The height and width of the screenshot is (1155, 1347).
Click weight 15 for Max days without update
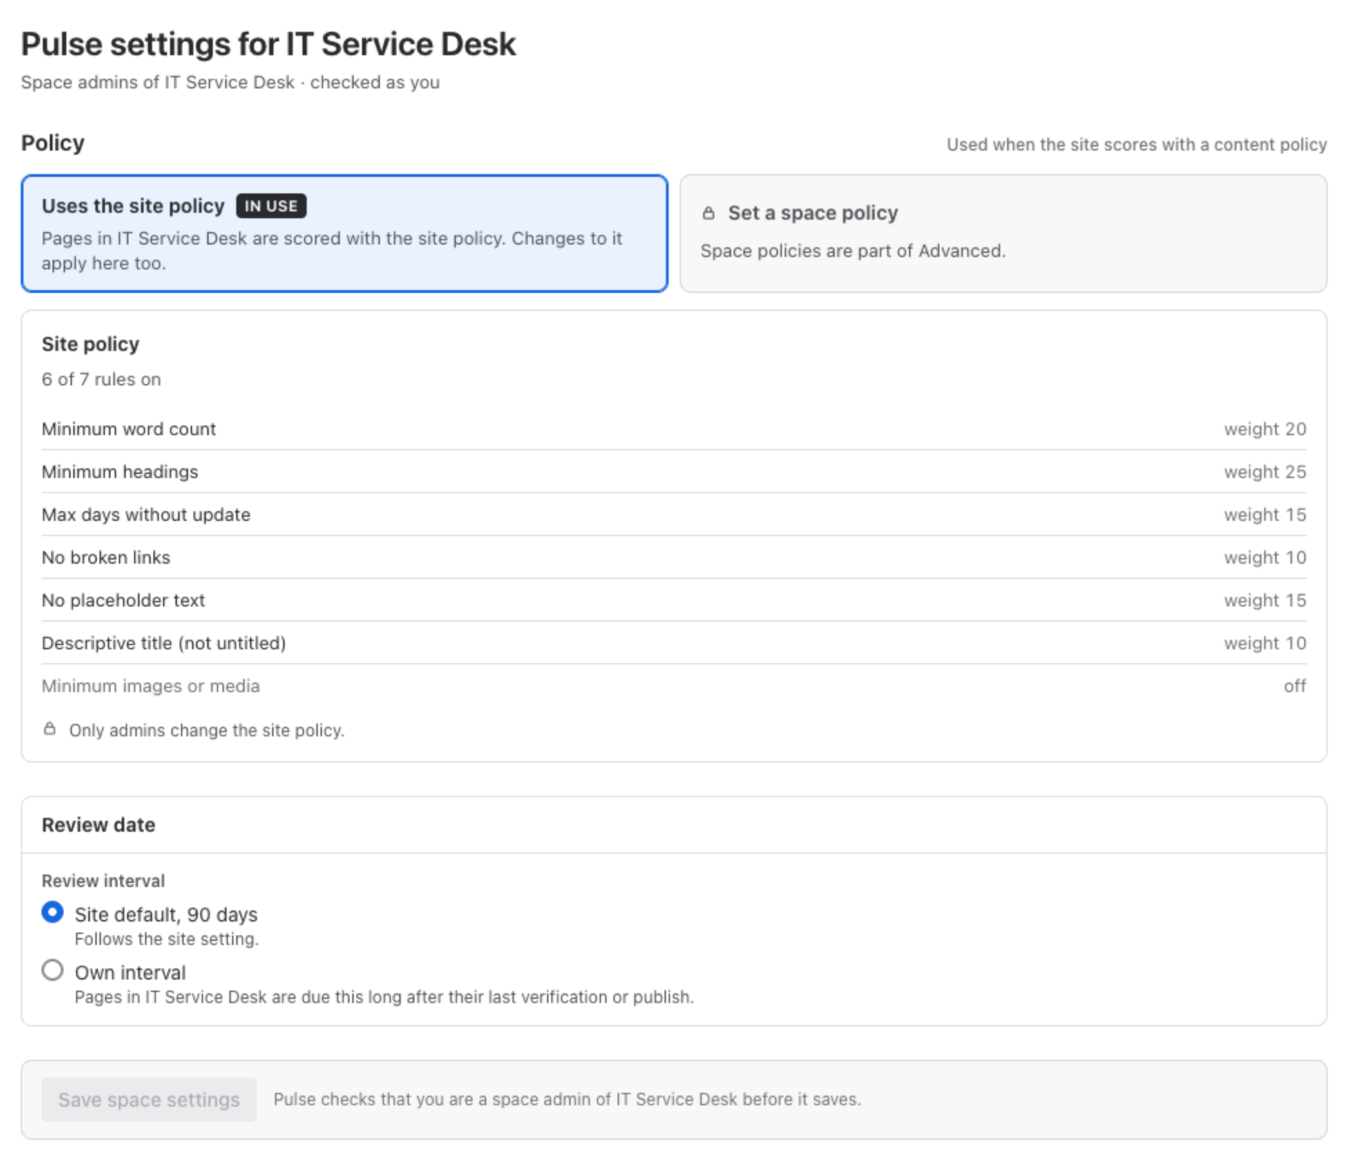1265,515
